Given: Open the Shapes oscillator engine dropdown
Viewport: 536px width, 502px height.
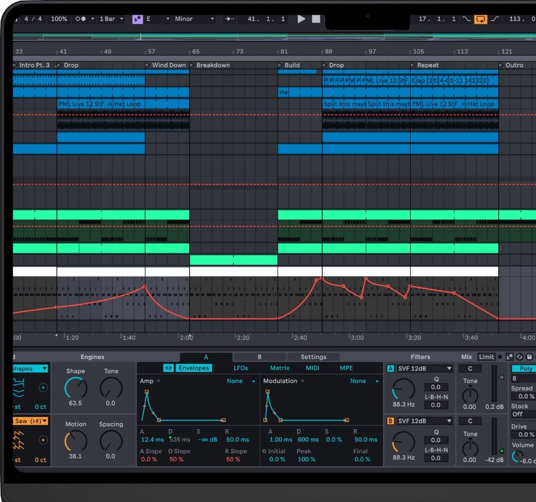Looking at the screenshot, I should [30, 369].
